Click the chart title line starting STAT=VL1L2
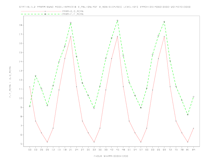 105,7
